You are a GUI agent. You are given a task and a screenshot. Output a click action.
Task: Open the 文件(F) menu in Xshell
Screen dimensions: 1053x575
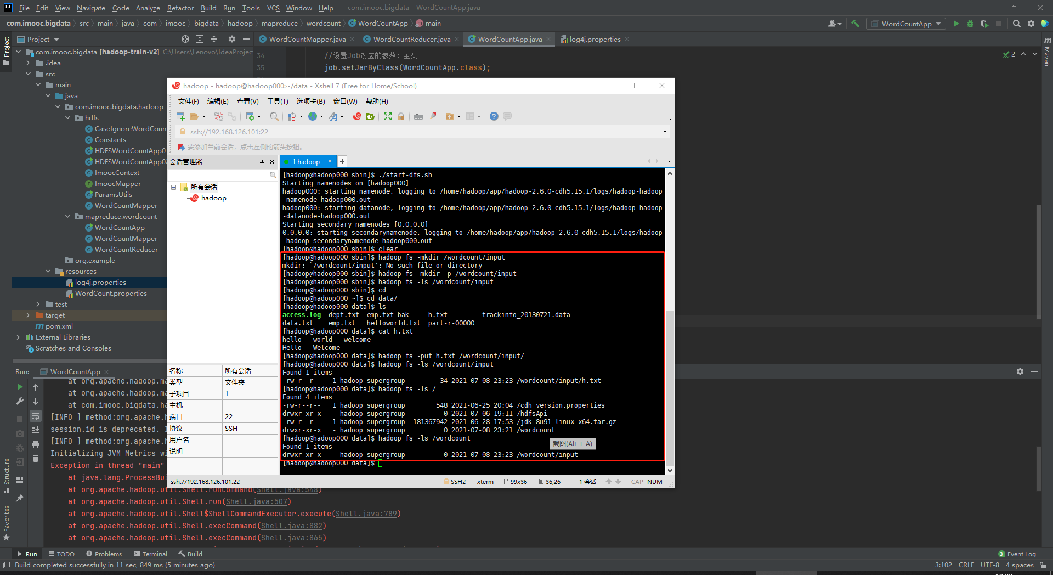click(188, 102)
